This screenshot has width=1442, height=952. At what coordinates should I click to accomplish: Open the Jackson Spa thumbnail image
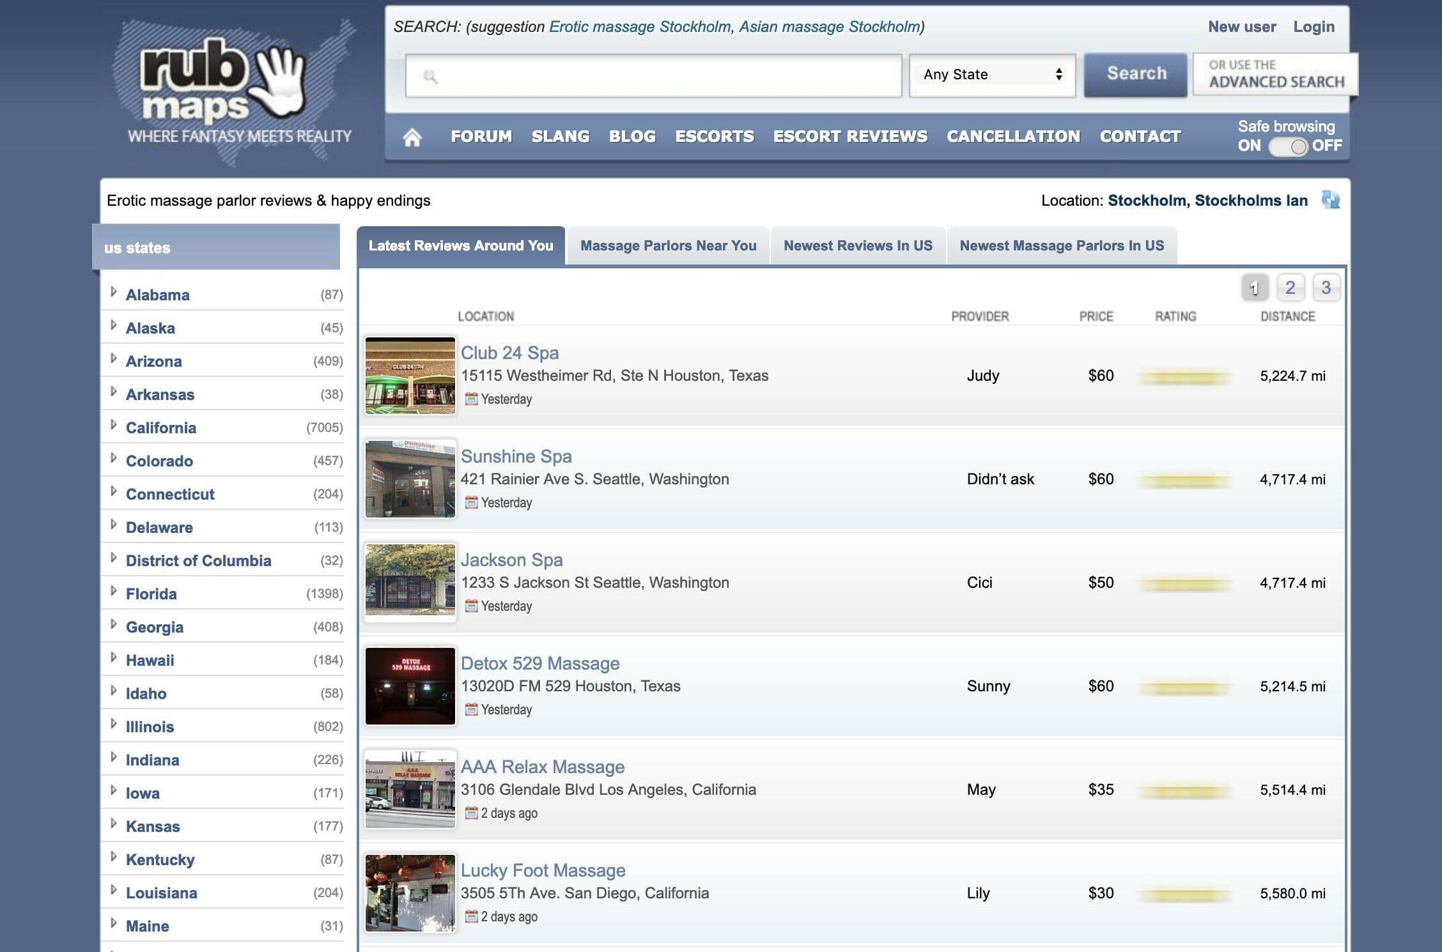(x=410, y=583)
